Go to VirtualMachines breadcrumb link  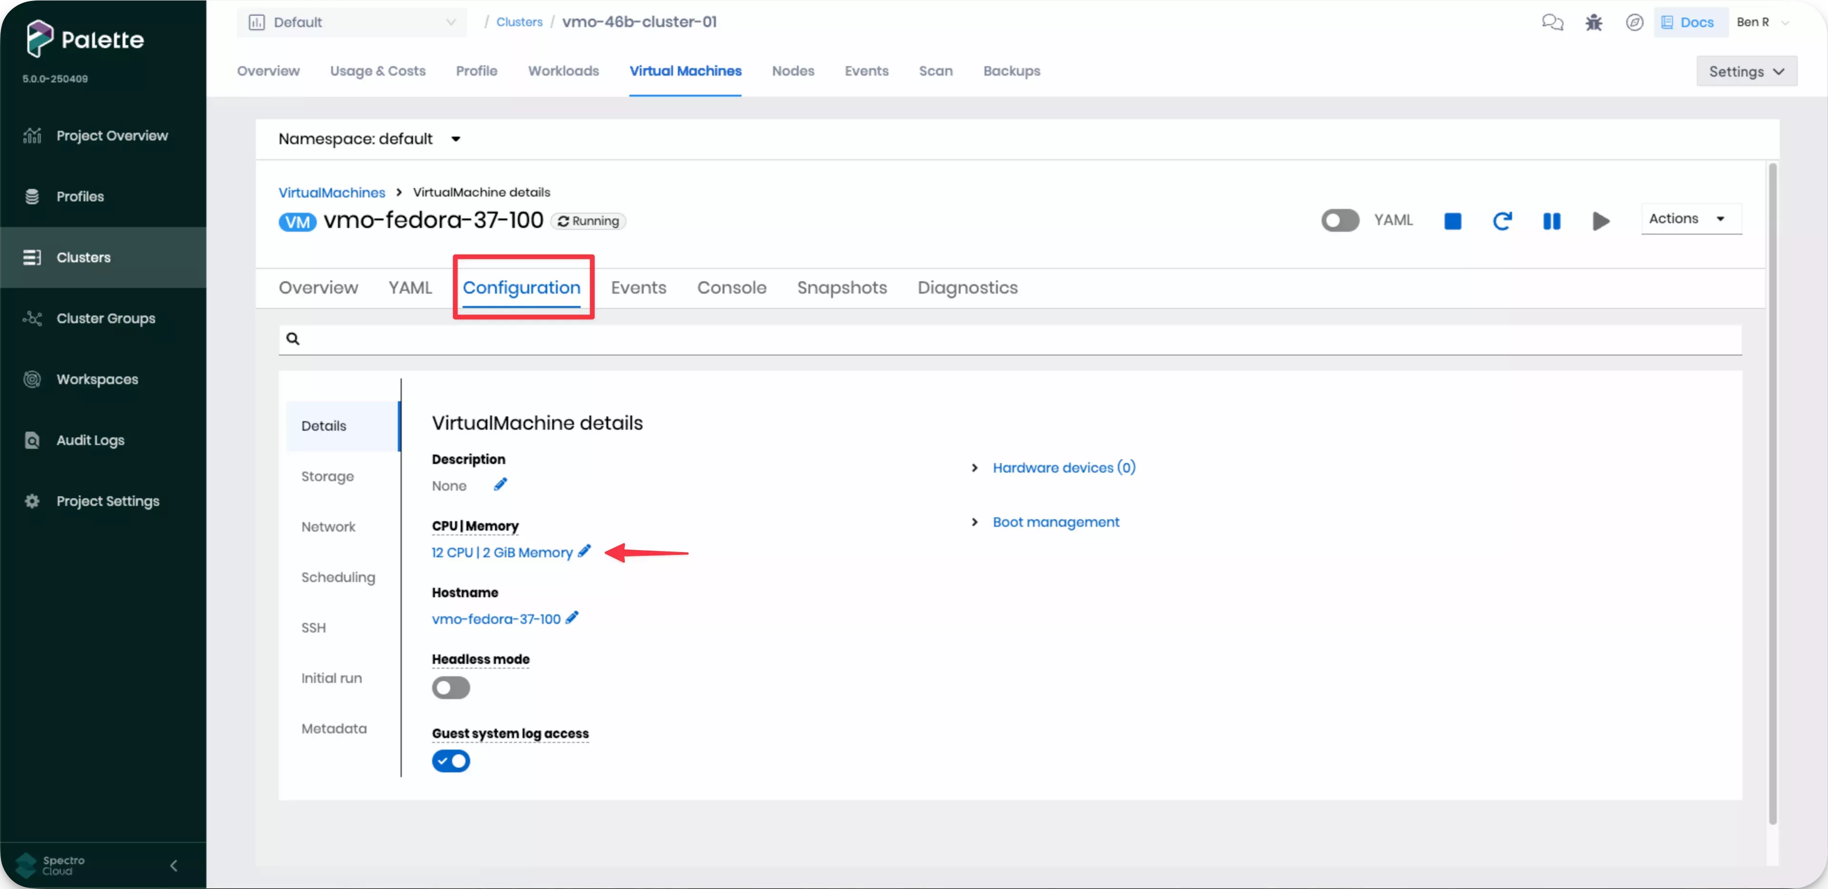[331, 192]
